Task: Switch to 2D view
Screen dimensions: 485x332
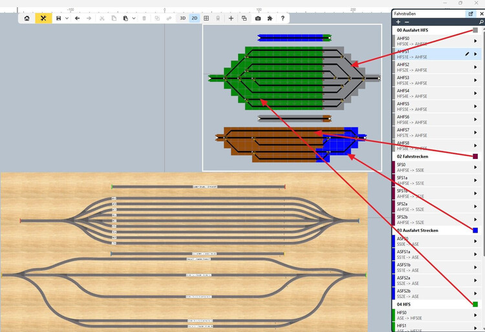Action: (x=195, y=18)
